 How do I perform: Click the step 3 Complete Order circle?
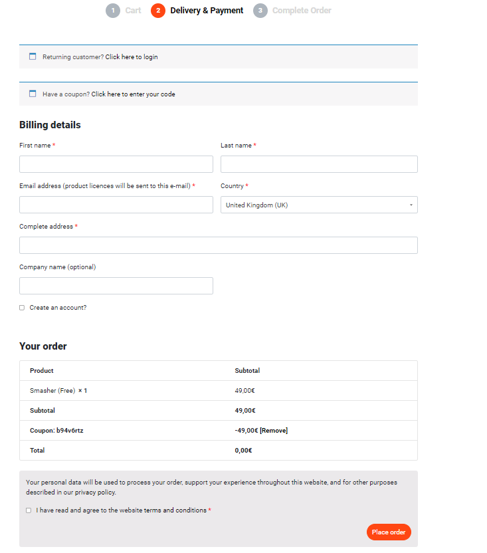(x=260, y=11)
